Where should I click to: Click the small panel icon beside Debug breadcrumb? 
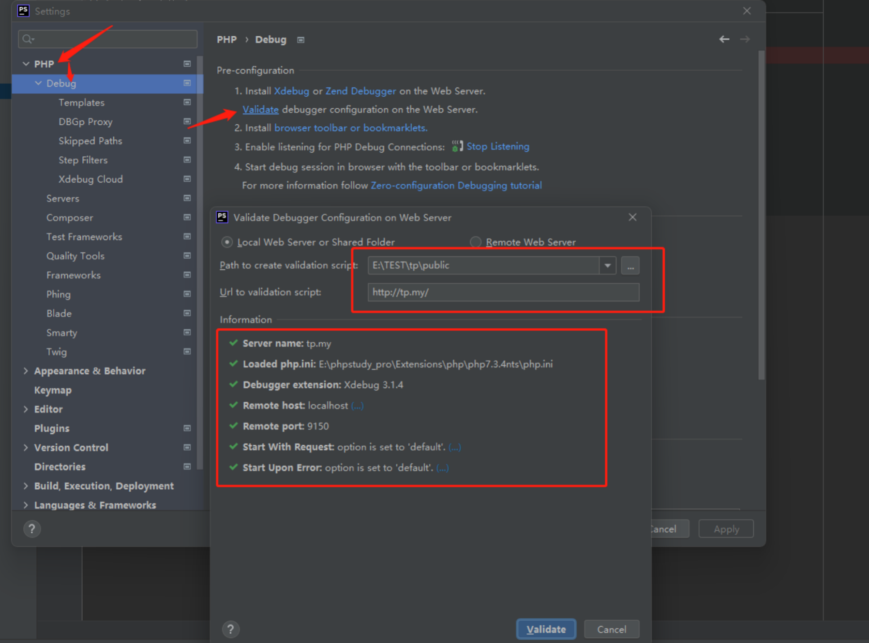[300, 40]
